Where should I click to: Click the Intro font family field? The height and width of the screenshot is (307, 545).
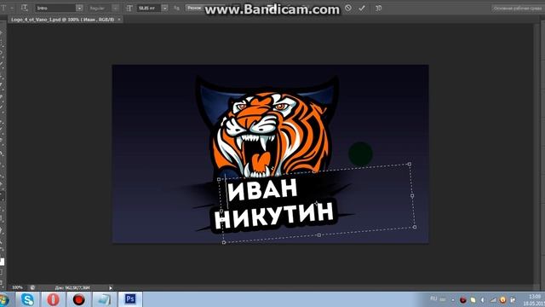[55, 8]
